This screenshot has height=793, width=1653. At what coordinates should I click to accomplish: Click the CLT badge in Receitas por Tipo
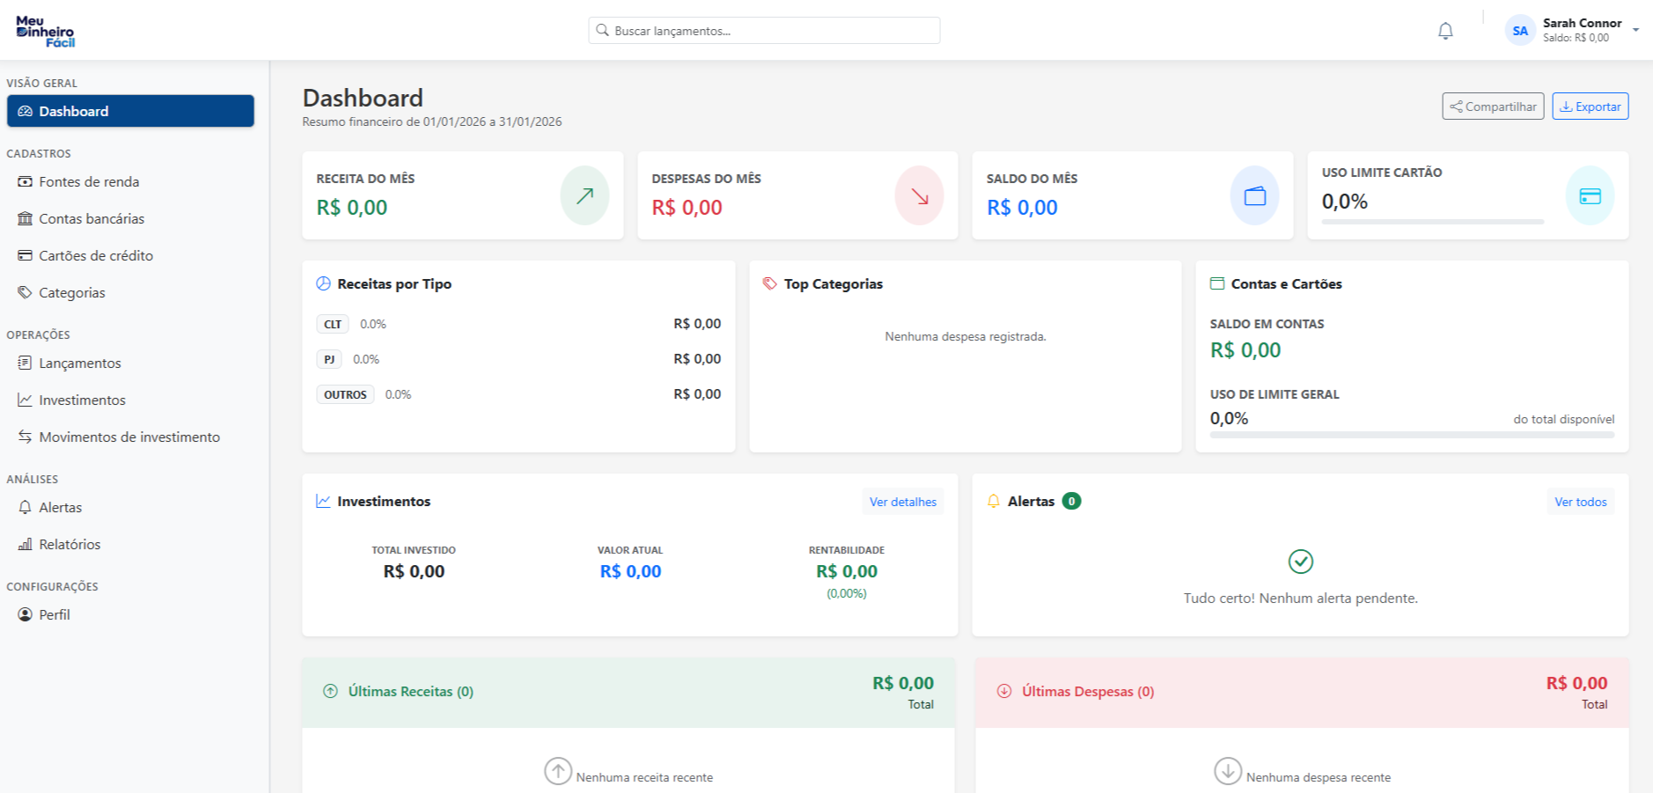(332, 324)
